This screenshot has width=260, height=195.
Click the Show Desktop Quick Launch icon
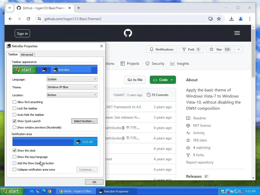(32, 191)
